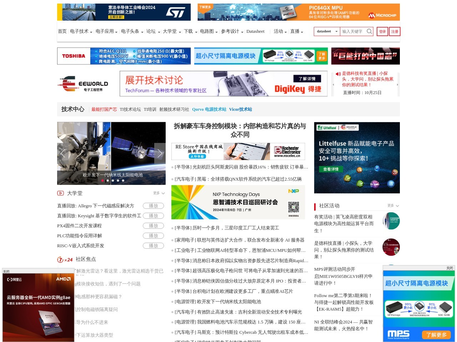This screenshot has height=342, width=457.
Task: Click the carousel previous arrow
Action: [63, 154]
